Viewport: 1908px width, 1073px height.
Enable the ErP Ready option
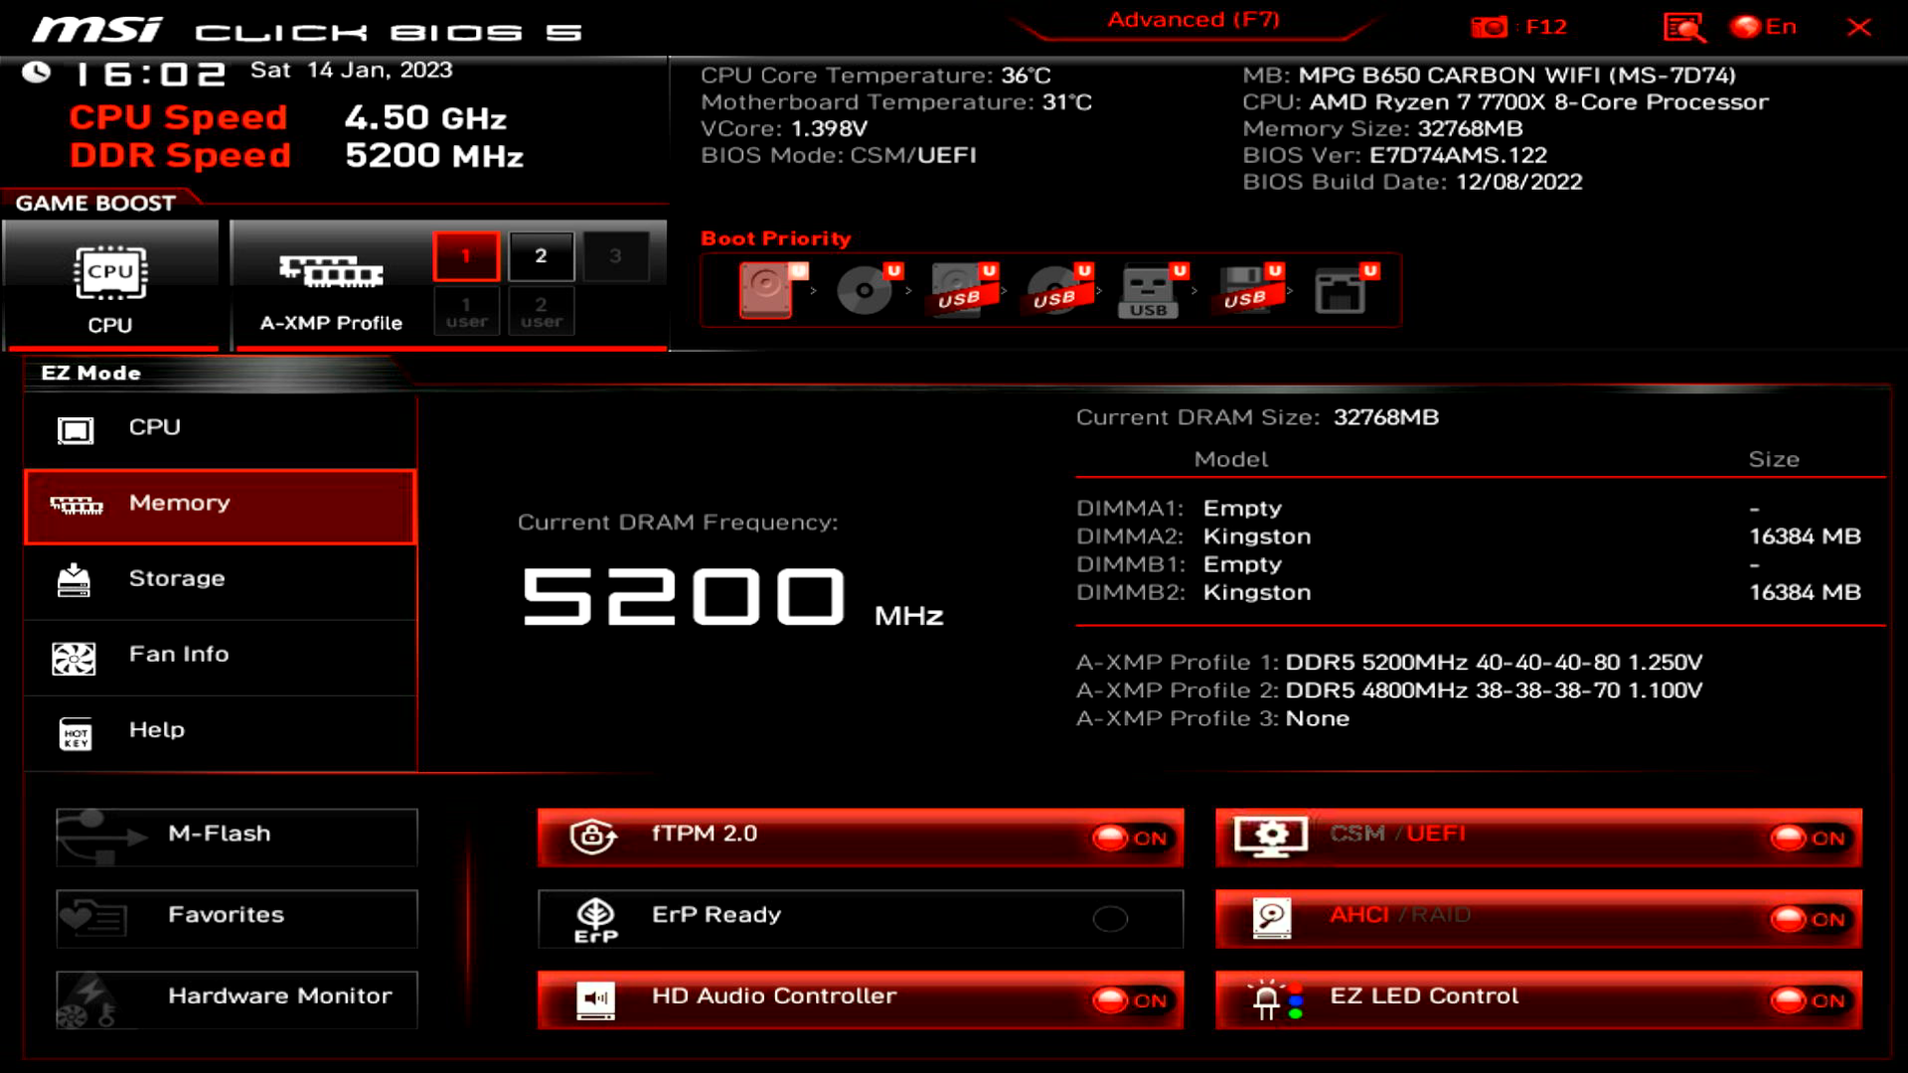[1110, 919]
